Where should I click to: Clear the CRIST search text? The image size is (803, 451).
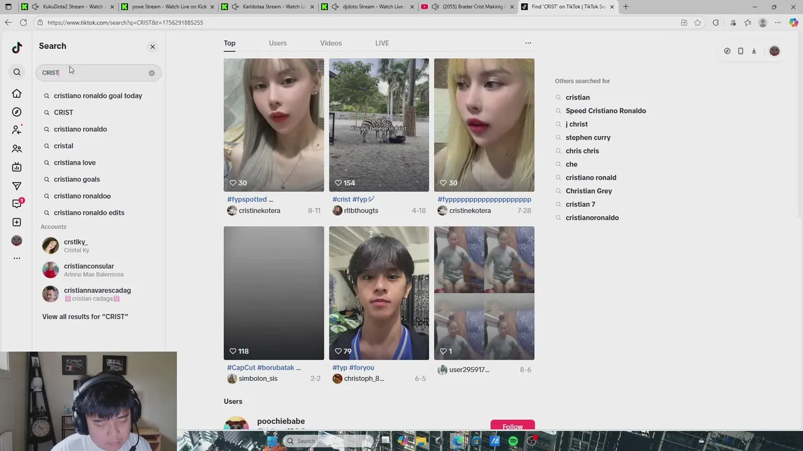click(151, 73)
